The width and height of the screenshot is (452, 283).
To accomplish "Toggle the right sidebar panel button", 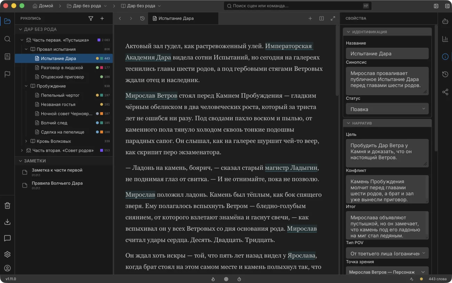I will coord(447,6).
